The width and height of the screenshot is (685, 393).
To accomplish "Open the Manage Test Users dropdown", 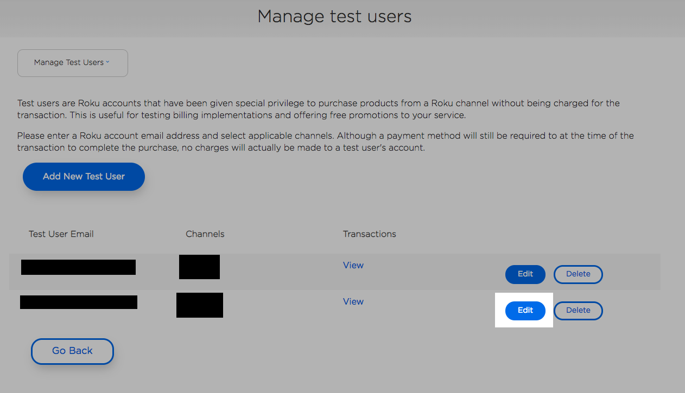I will (73, 63).
